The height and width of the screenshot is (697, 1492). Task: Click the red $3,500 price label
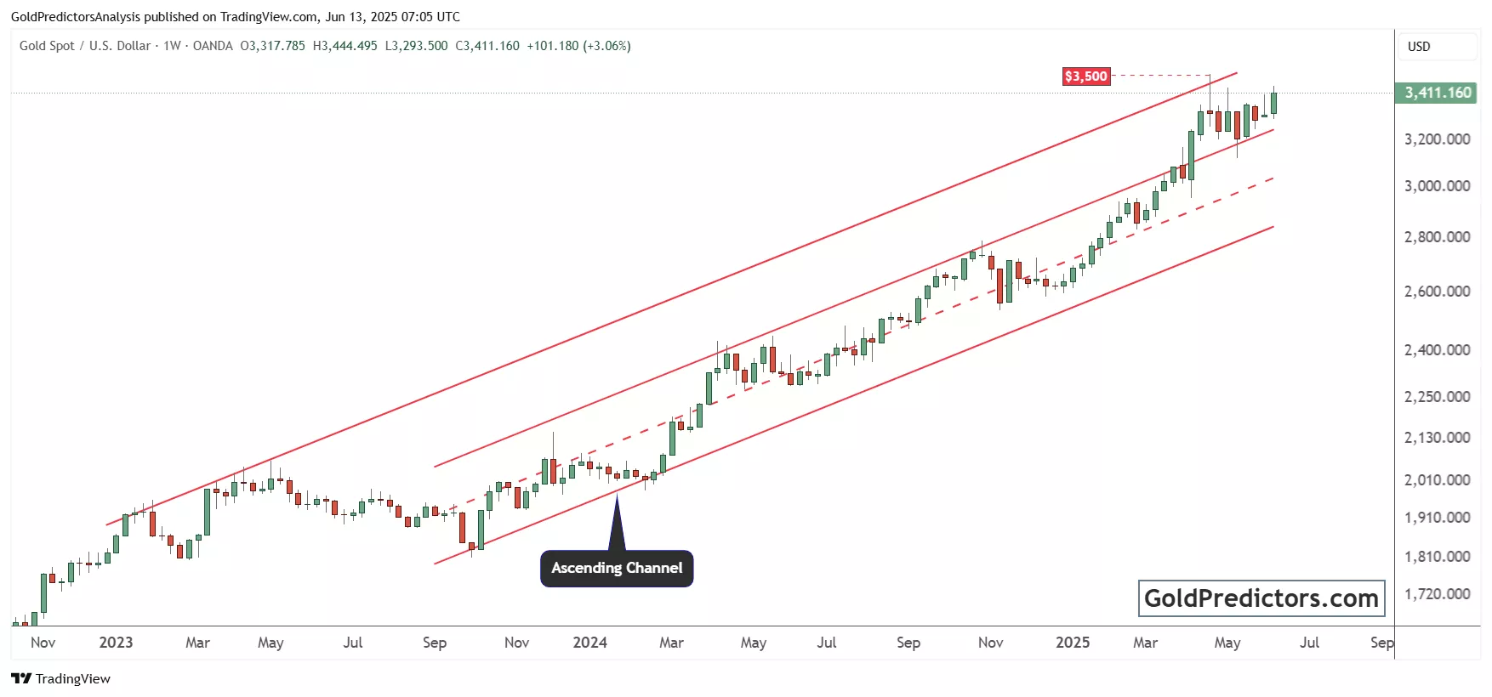click(1086, 76)
